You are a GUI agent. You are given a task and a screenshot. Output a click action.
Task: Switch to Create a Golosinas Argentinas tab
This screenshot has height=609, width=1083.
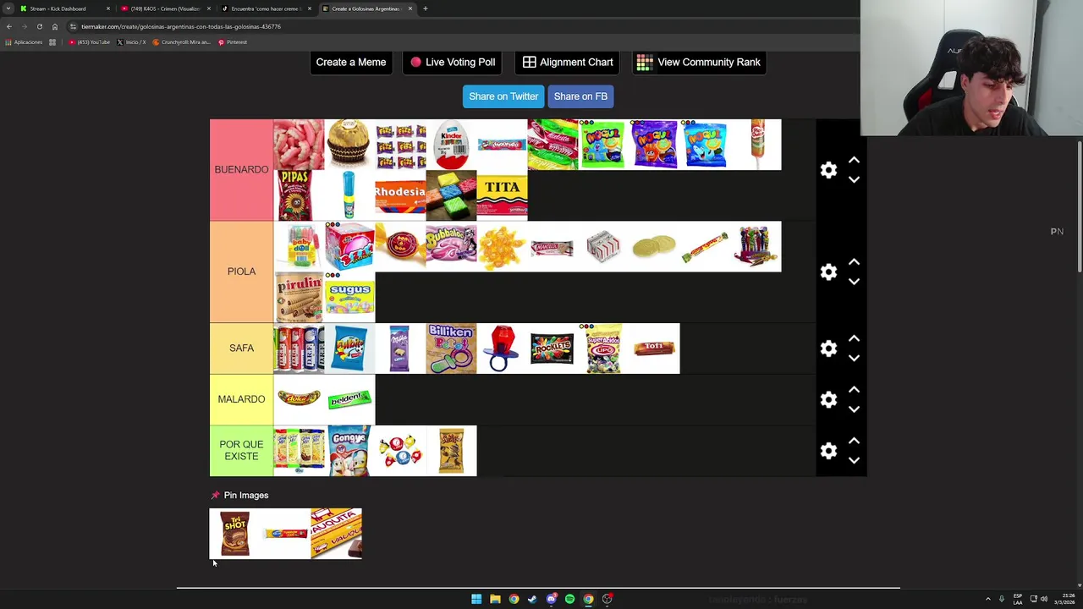367,8
